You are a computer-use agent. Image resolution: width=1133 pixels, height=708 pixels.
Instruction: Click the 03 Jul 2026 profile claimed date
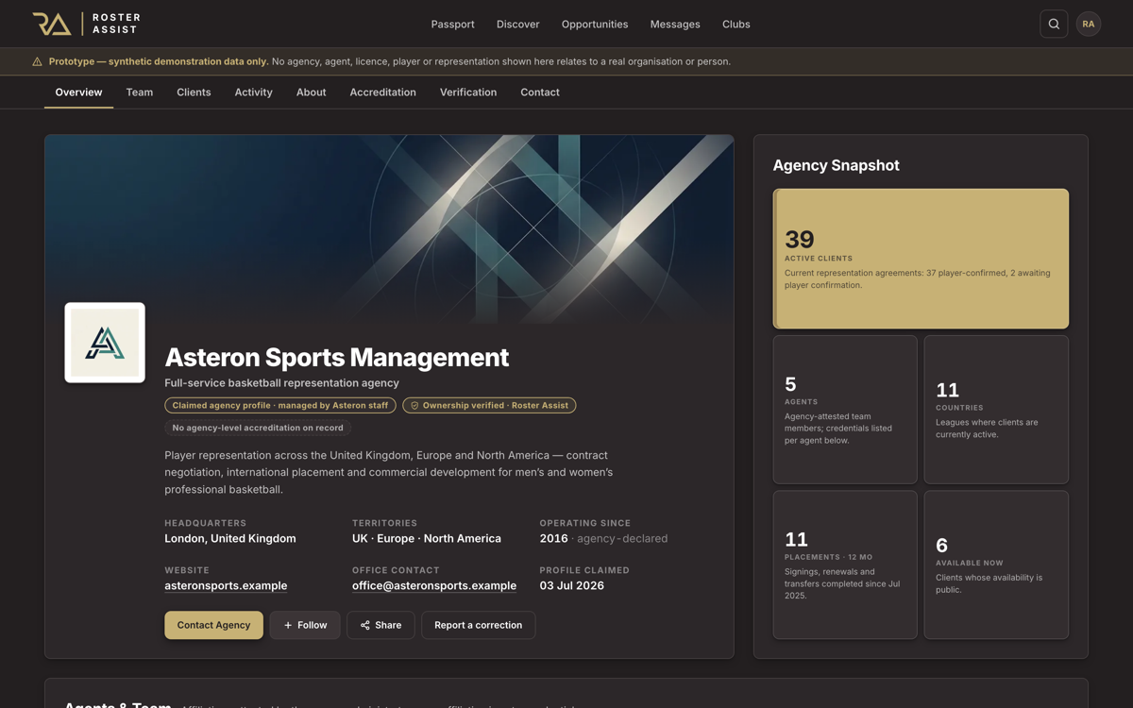tap(572, 585)
